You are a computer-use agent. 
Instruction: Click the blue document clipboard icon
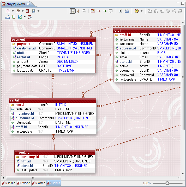(x=34, y=11)
